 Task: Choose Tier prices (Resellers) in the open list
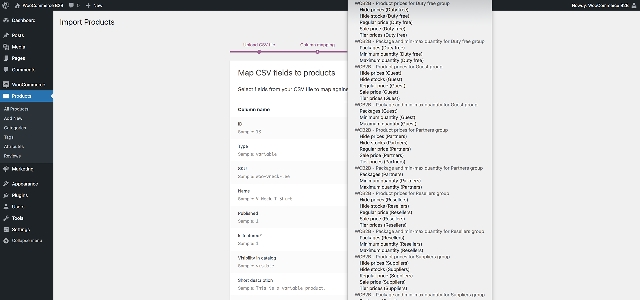point(383,225)
